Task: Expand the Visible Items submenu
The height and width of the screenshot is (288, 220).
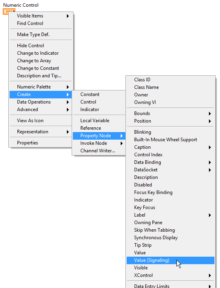Action: click(41, 16)
